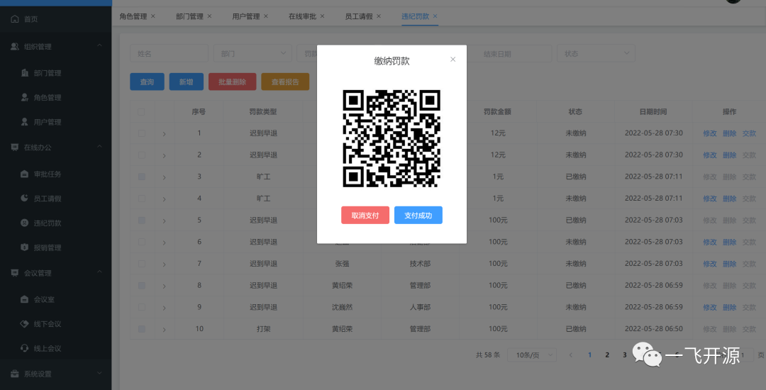Check the checkbox for row 4

pos(141,199)
